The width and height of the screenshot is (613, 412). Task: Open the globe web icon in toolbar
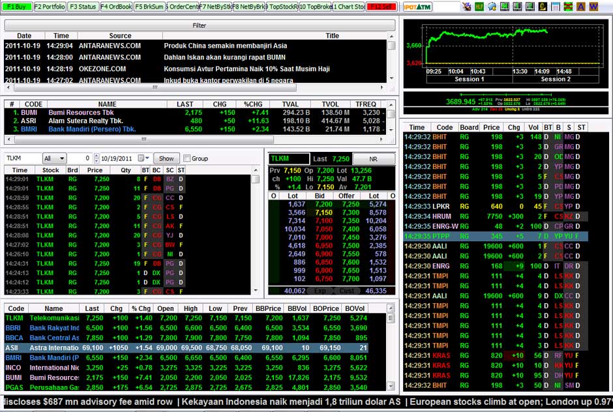point(492,7)
